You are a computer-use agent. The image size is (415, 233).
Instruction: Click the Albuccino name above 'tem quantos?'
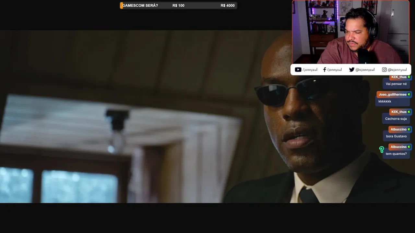point(398,147)
